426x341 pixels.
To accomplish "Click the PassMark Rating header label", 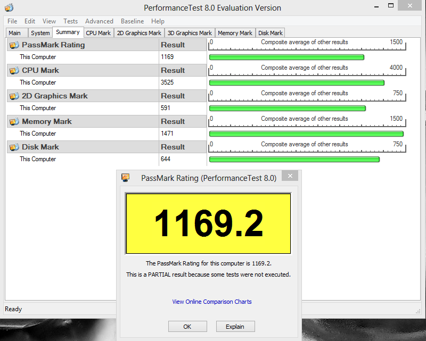I will [x=53, y=45].
